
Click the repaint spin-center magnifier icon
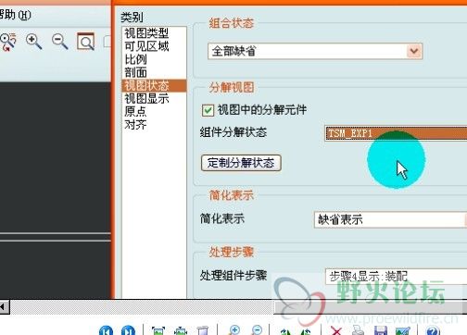pyautogui.click(x=8, y=42)
